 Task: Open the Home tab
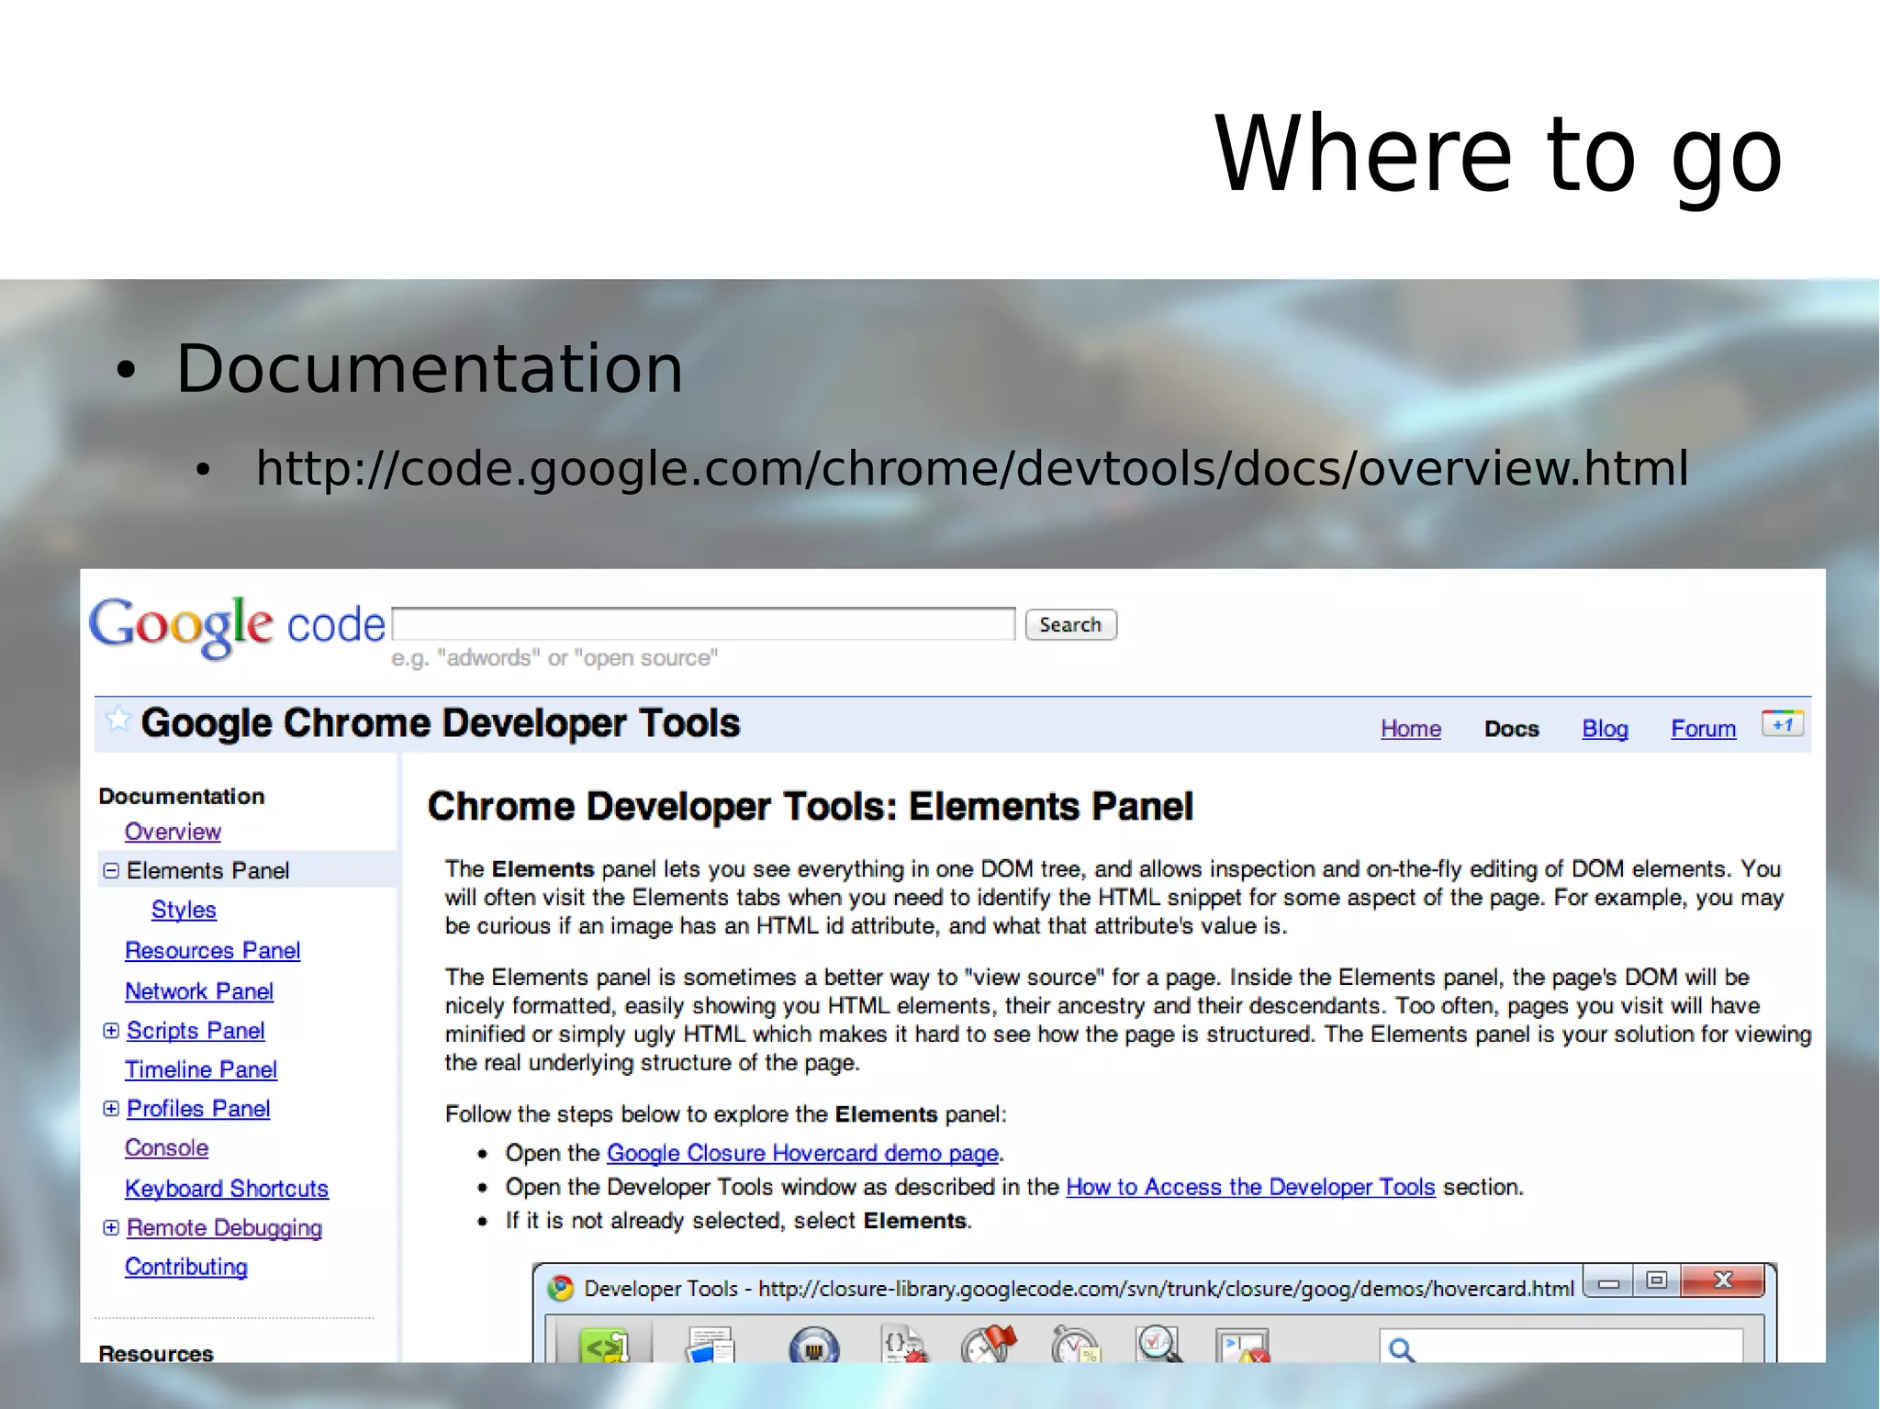1411,729
